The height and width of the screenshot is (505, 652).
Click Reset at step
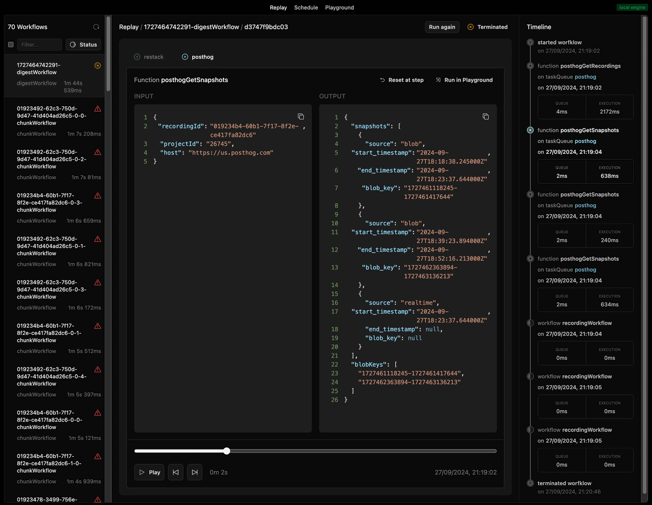(x=402, y=80)
